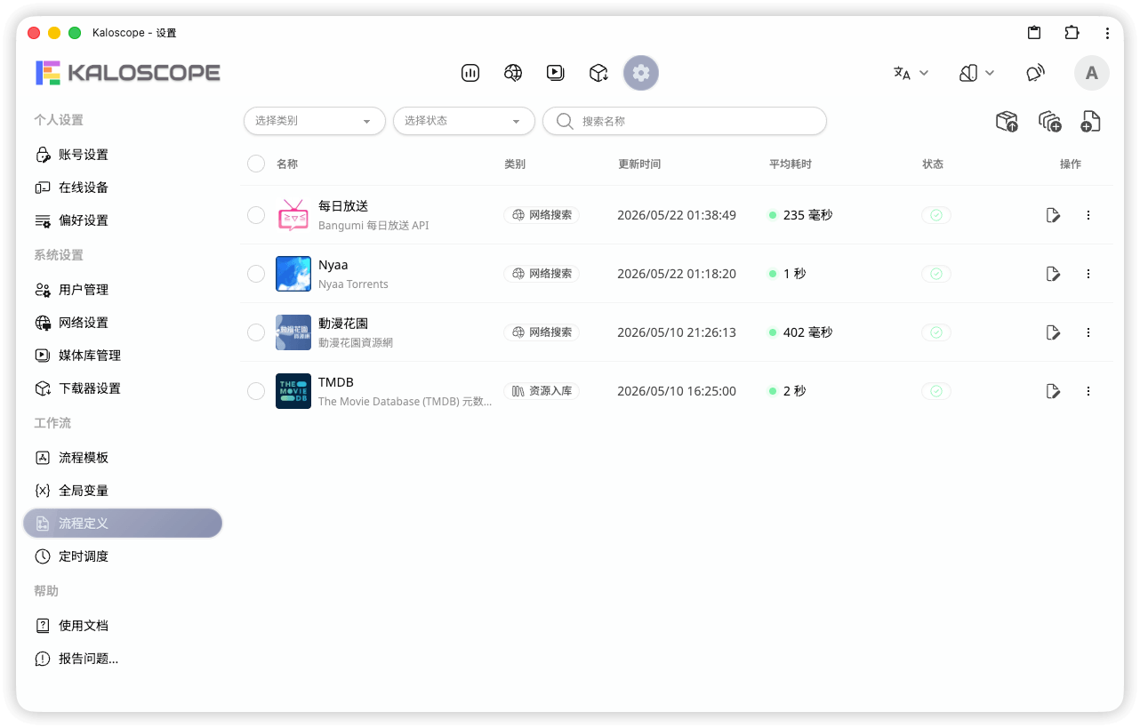The image size is (1140, 728).
Task: Select the Nyaa row checkbox
Action: pyautogui.click(x=256, y=274)
